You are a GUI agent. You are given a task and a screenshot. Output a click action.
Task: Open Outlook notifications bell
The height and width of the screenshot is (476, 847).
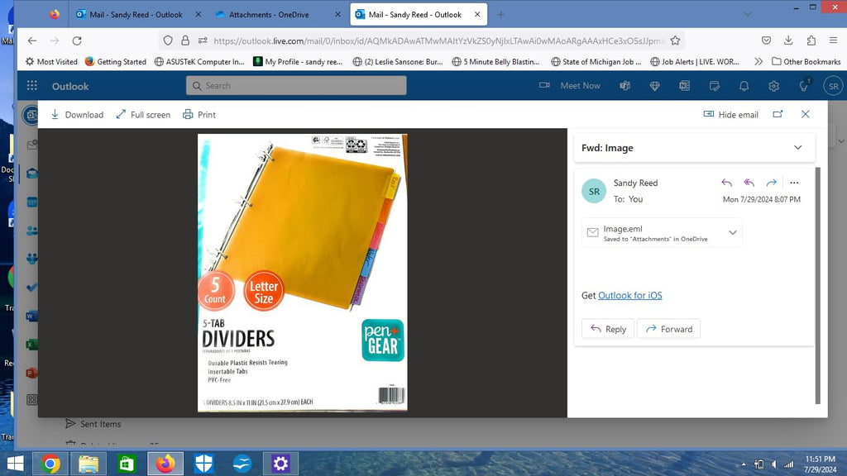coord(744,86)
